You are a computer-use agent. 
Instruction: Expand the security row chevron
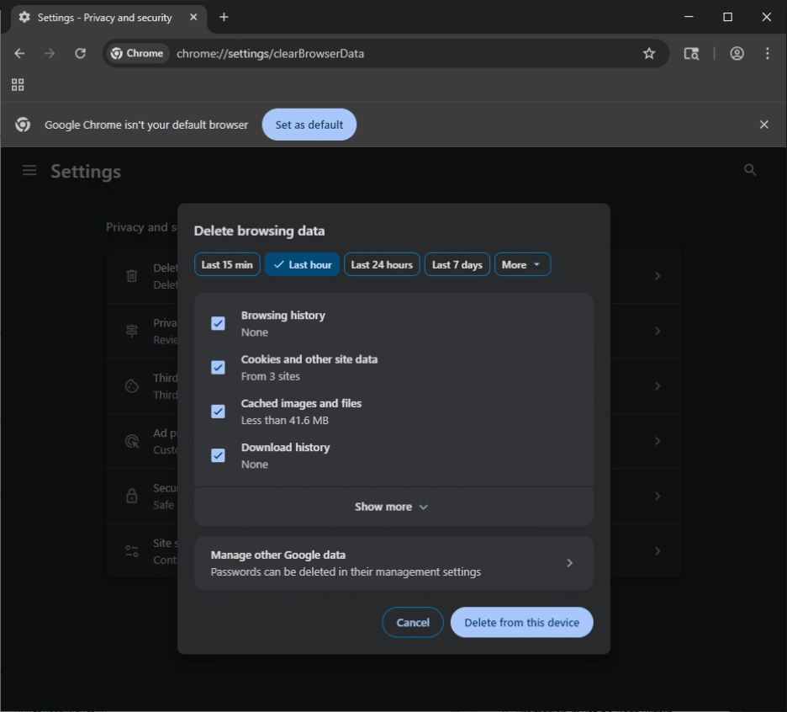point(658,496)
